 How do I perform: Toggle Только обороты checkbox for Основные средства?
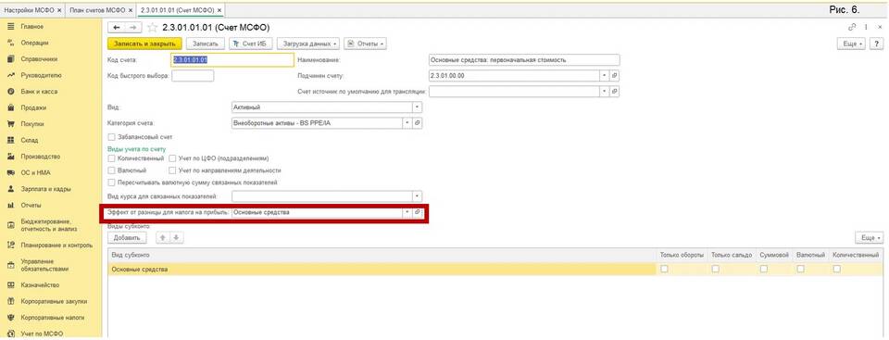[664, 269]
